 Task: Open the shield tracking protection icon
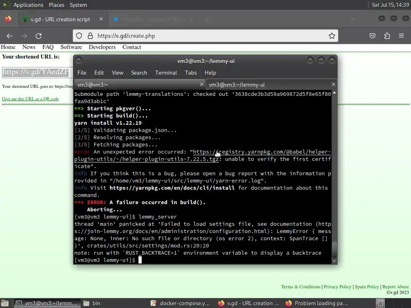tap(79, 36)
